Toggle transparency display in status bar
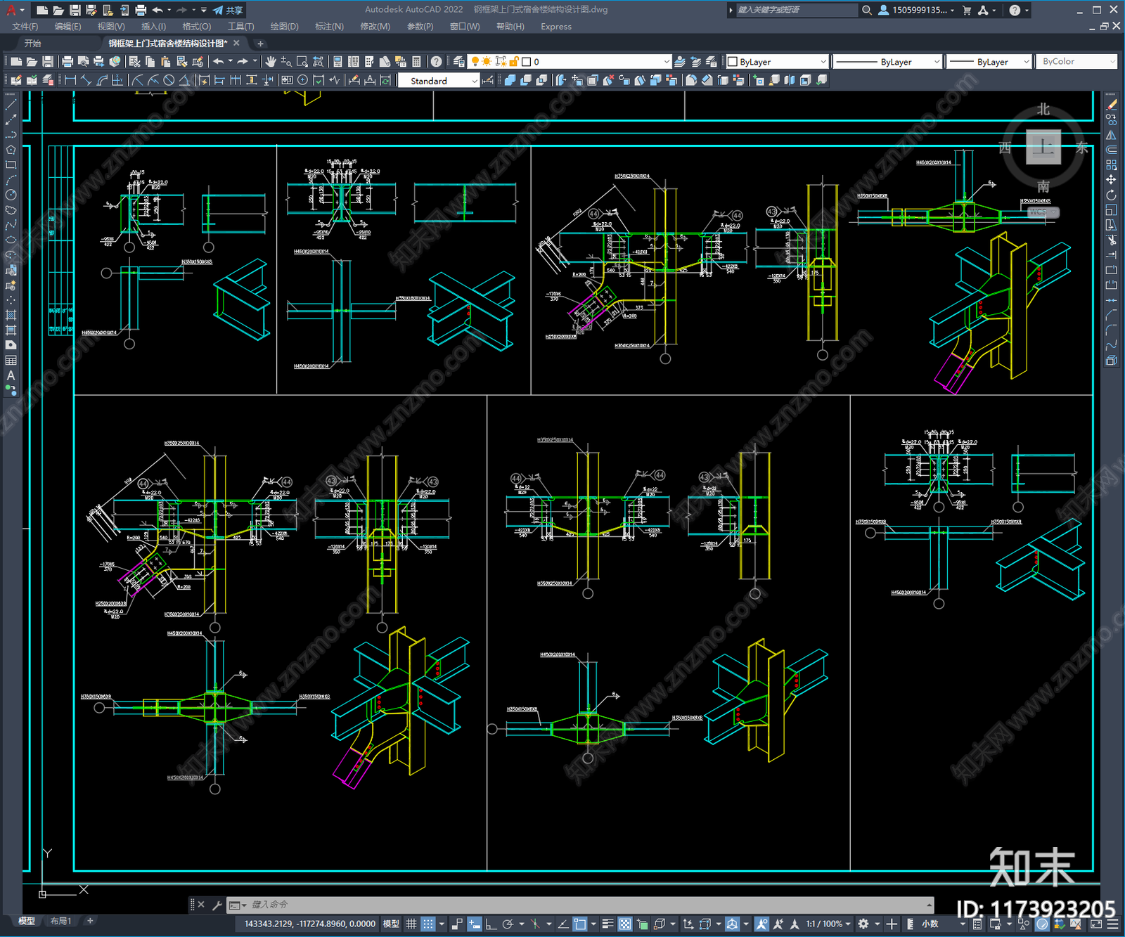The height and width of the screenshot is (937, 1125). tap(624, 924)
